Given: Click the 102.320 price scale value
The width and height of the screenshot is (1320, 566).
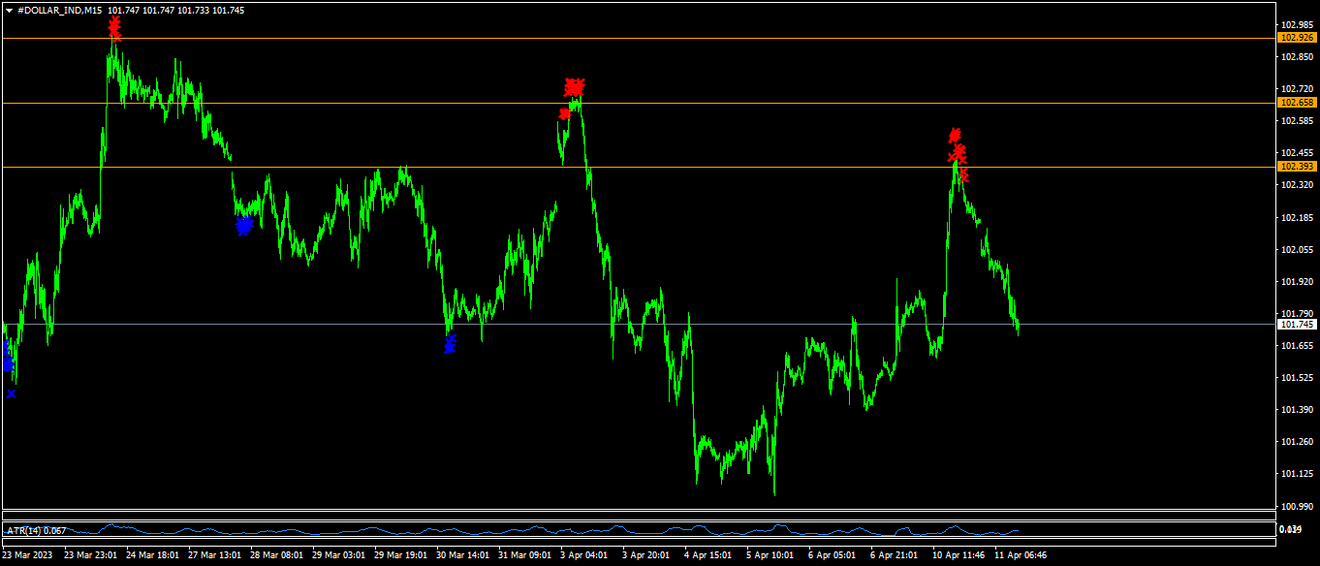Looking at the screenshot, I should click(x=1298, y=185).
